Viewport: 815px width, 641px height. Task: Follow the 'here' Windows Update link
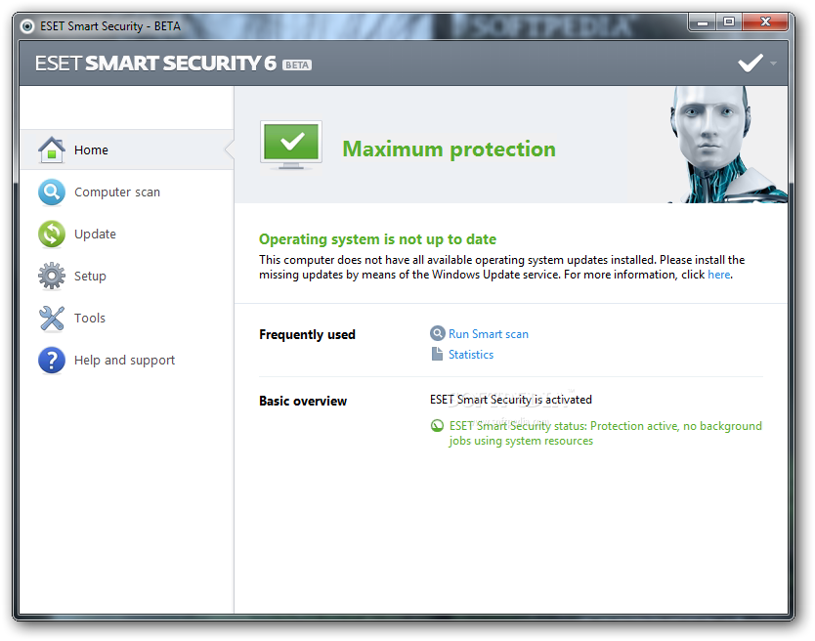click(718, 276)
